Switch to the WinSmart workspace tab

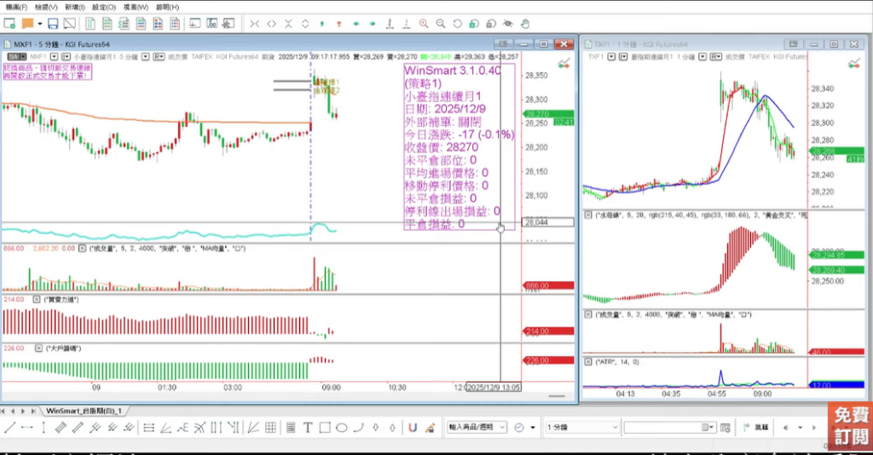point(84,411)
